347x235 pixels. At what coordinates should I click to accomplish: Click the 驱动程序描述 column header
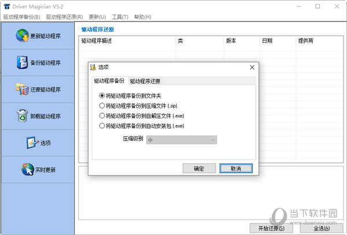click(128, 40)
